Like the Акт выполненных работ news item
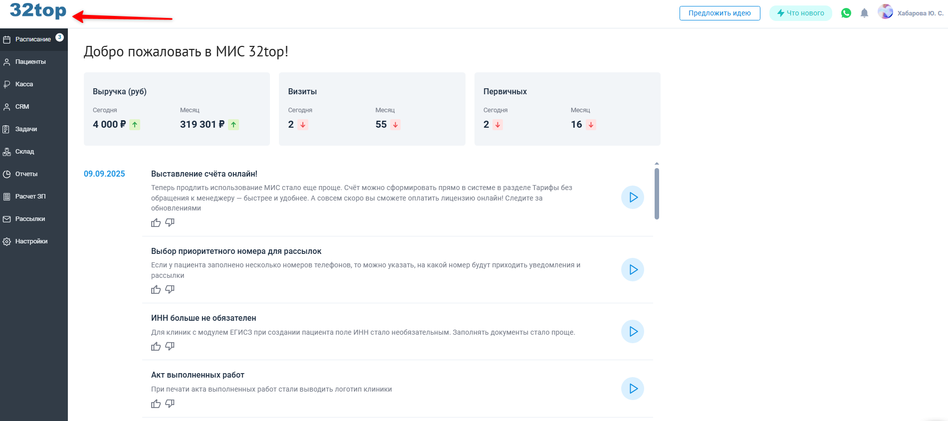The width and height of the screenshot is (948, 421). (156, 404)
